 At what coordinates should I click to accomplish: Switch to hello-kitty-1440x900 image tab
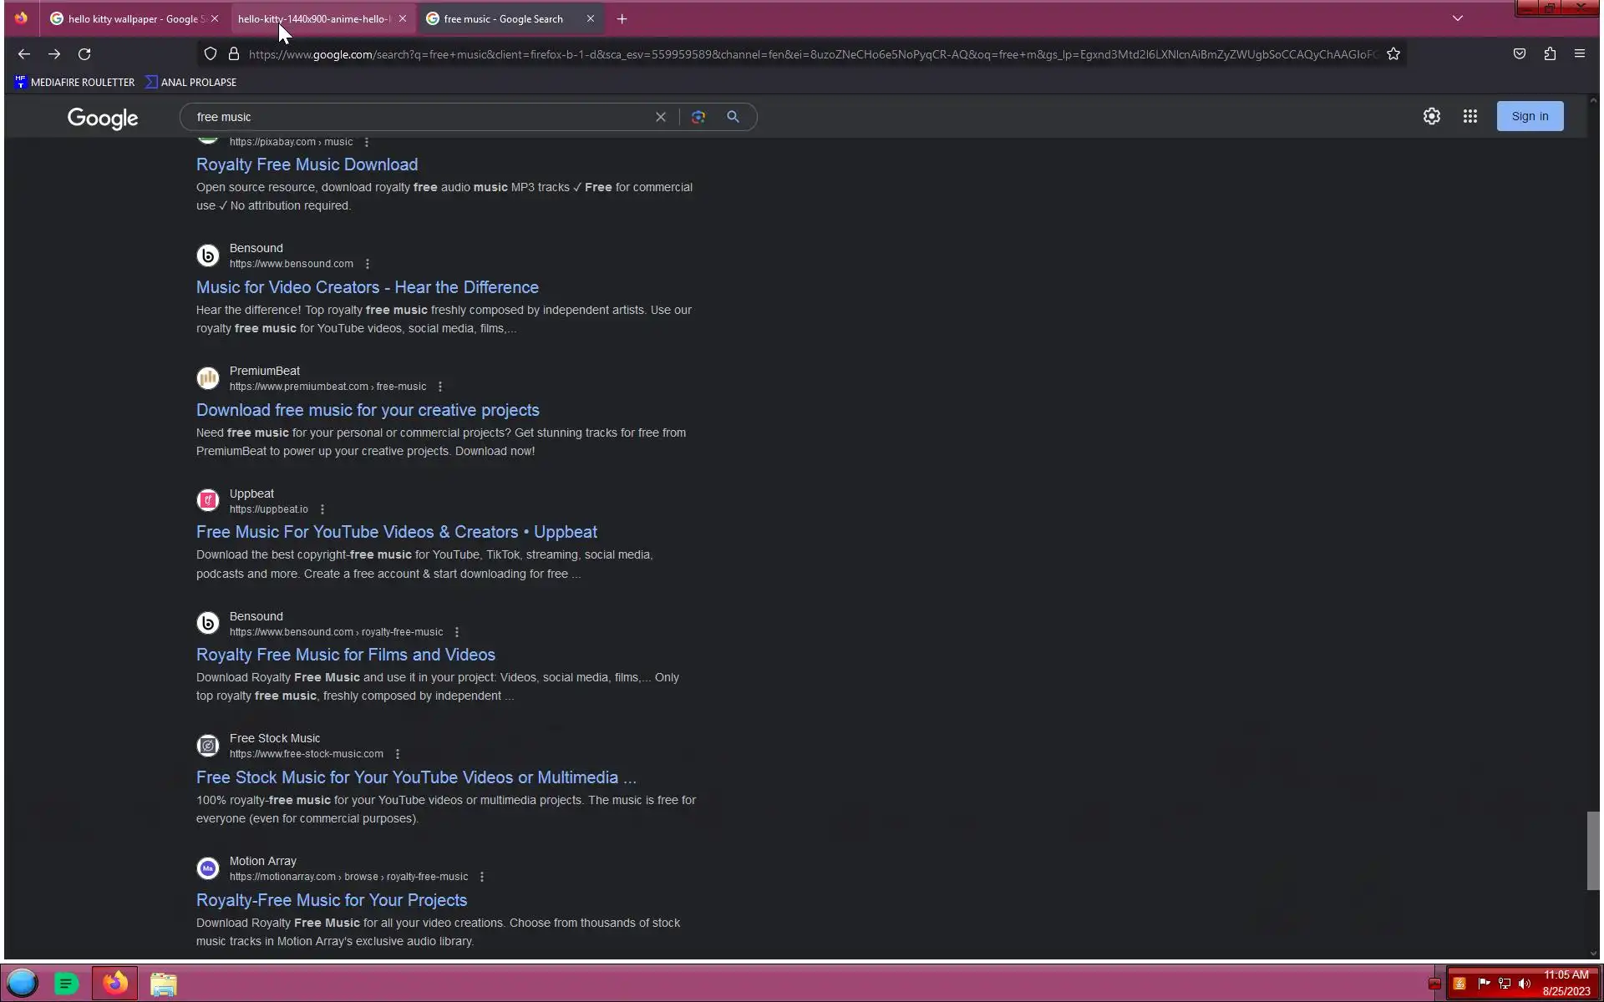click(313, 18)
